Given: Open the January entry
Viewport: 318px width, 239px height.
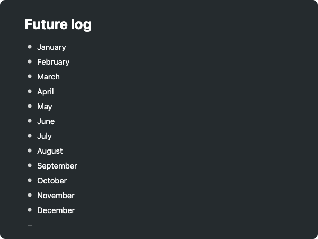Looking at the screenshot, I should click(x=51, y=47).
